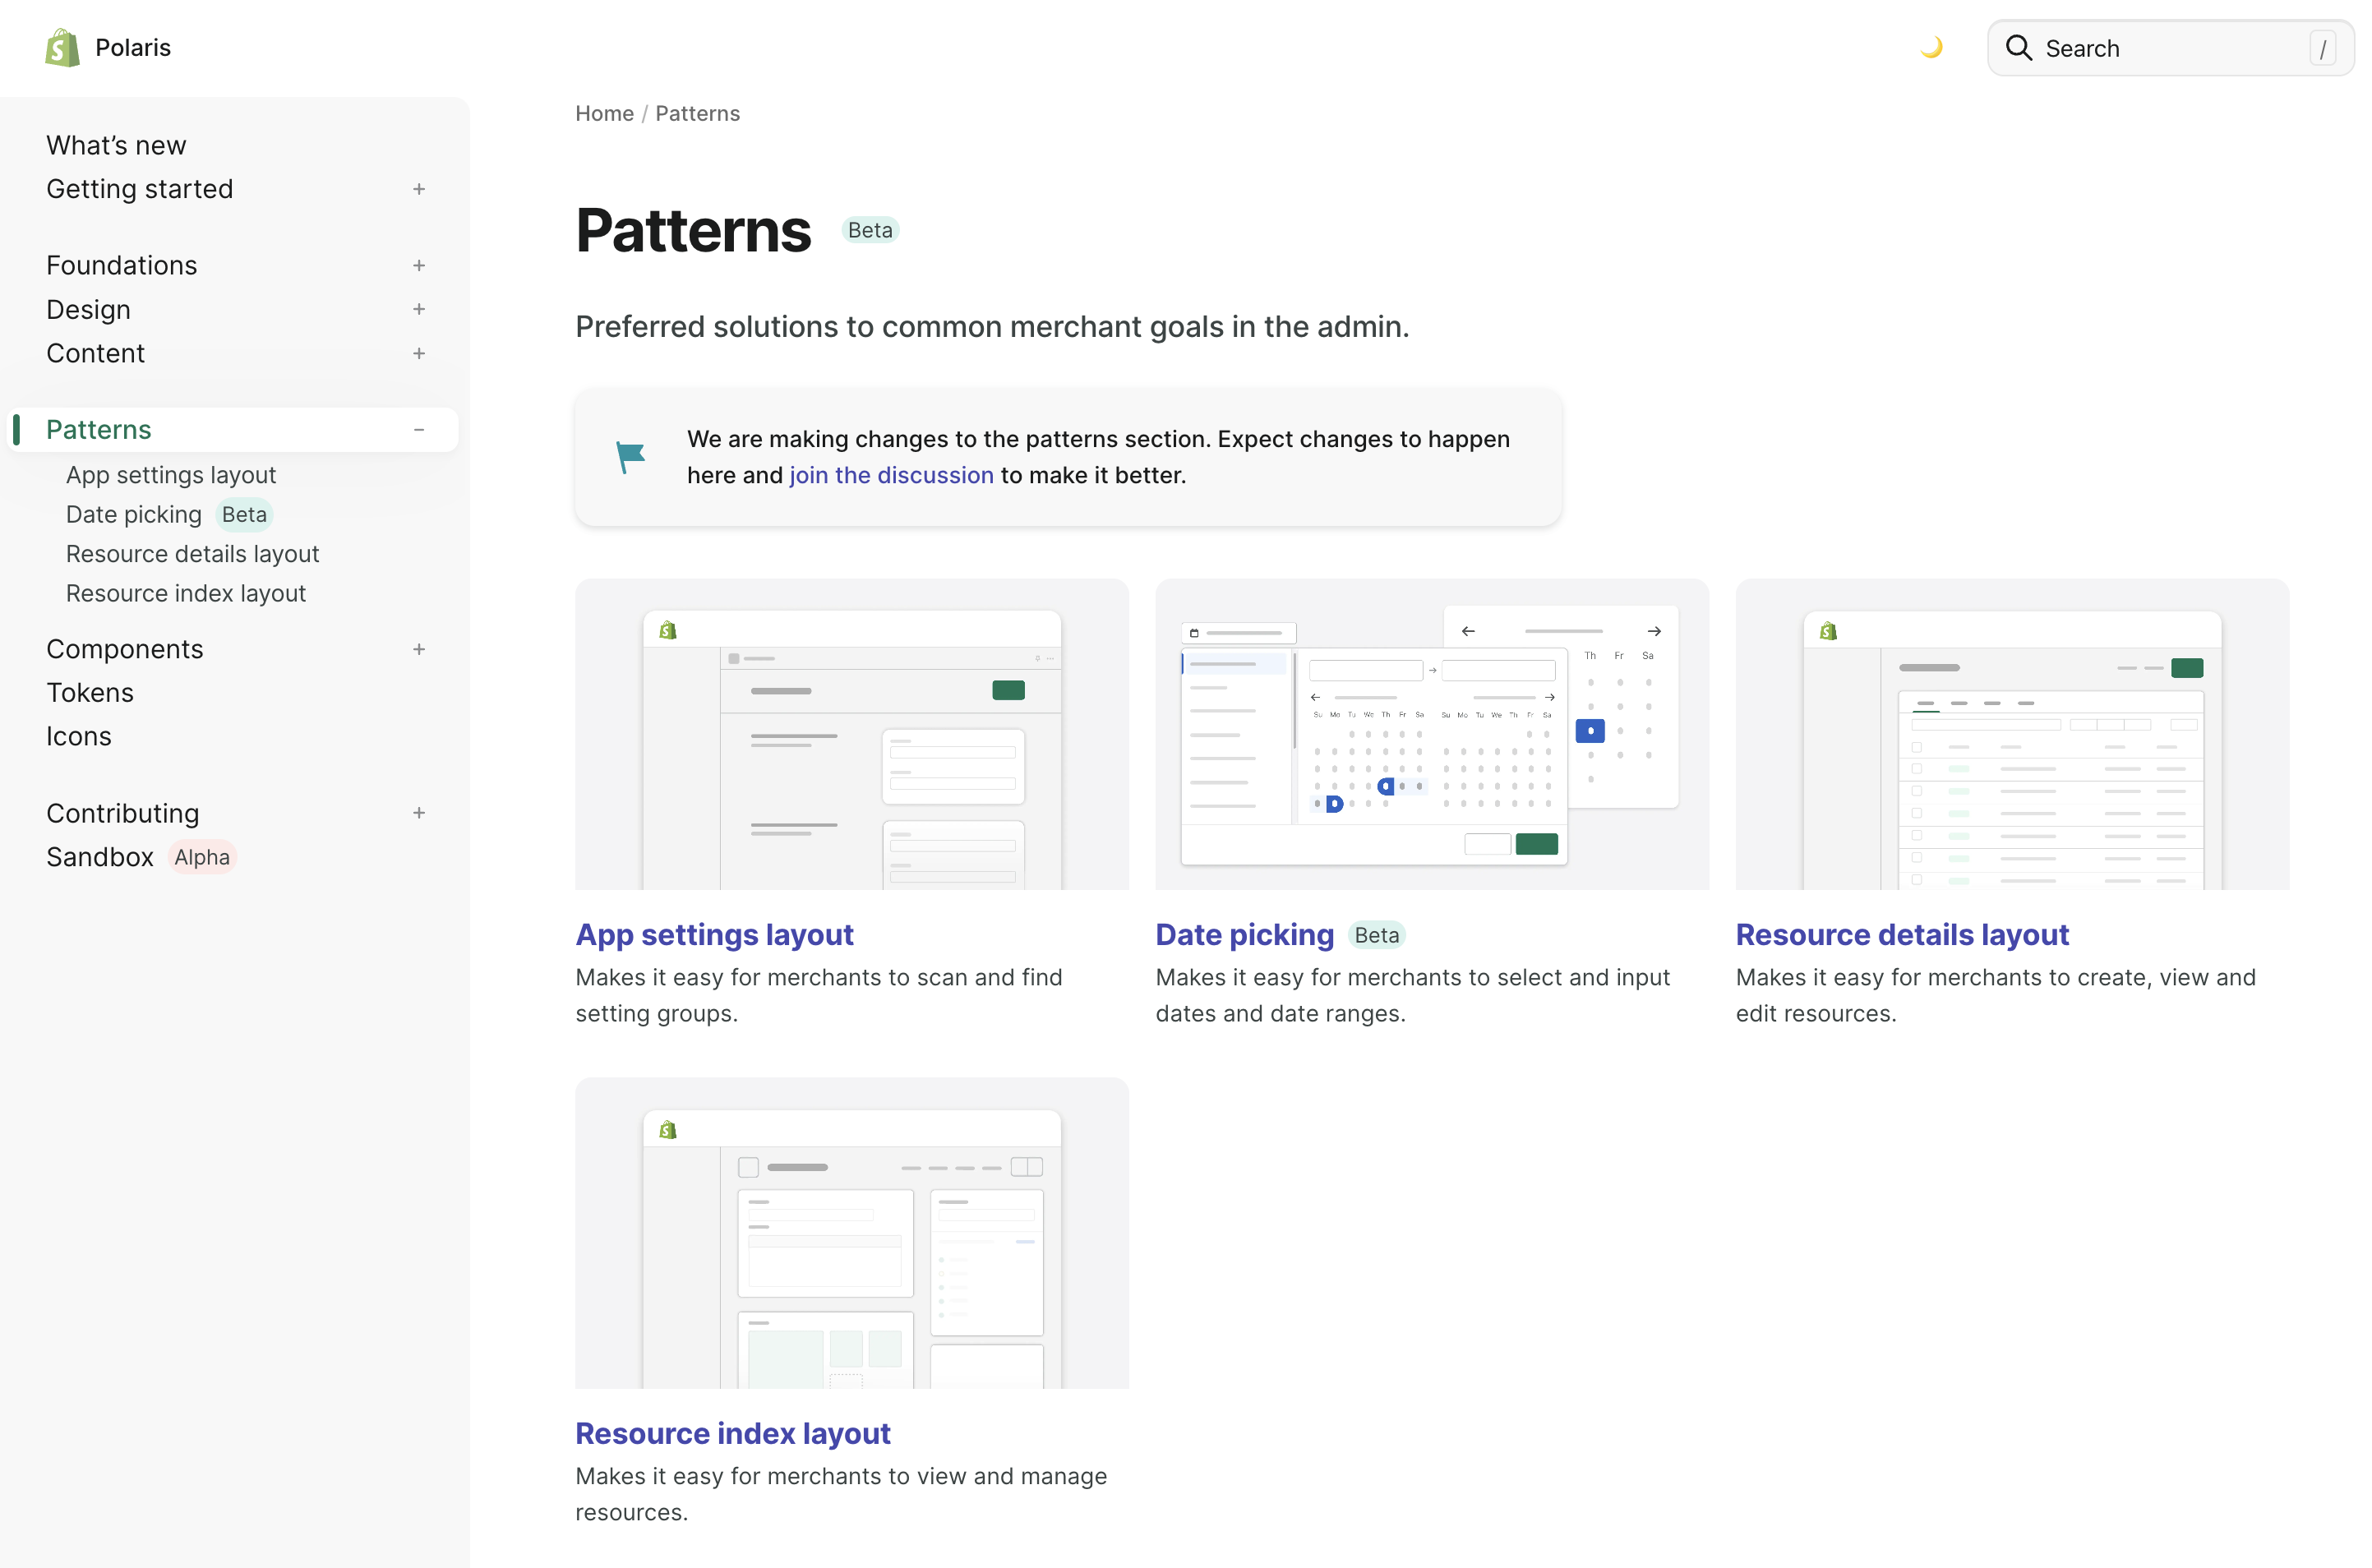Click the flag icon in the notice banner
2372x1568 pixels.
[x=630, y=457]
